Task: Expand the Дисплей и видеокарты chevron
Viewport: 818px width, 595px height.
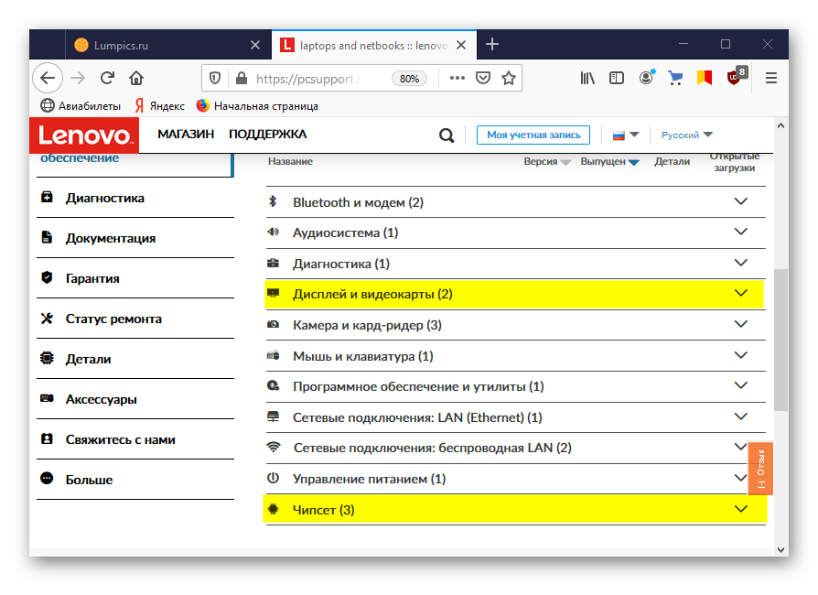Action: (x=741, y=294)
